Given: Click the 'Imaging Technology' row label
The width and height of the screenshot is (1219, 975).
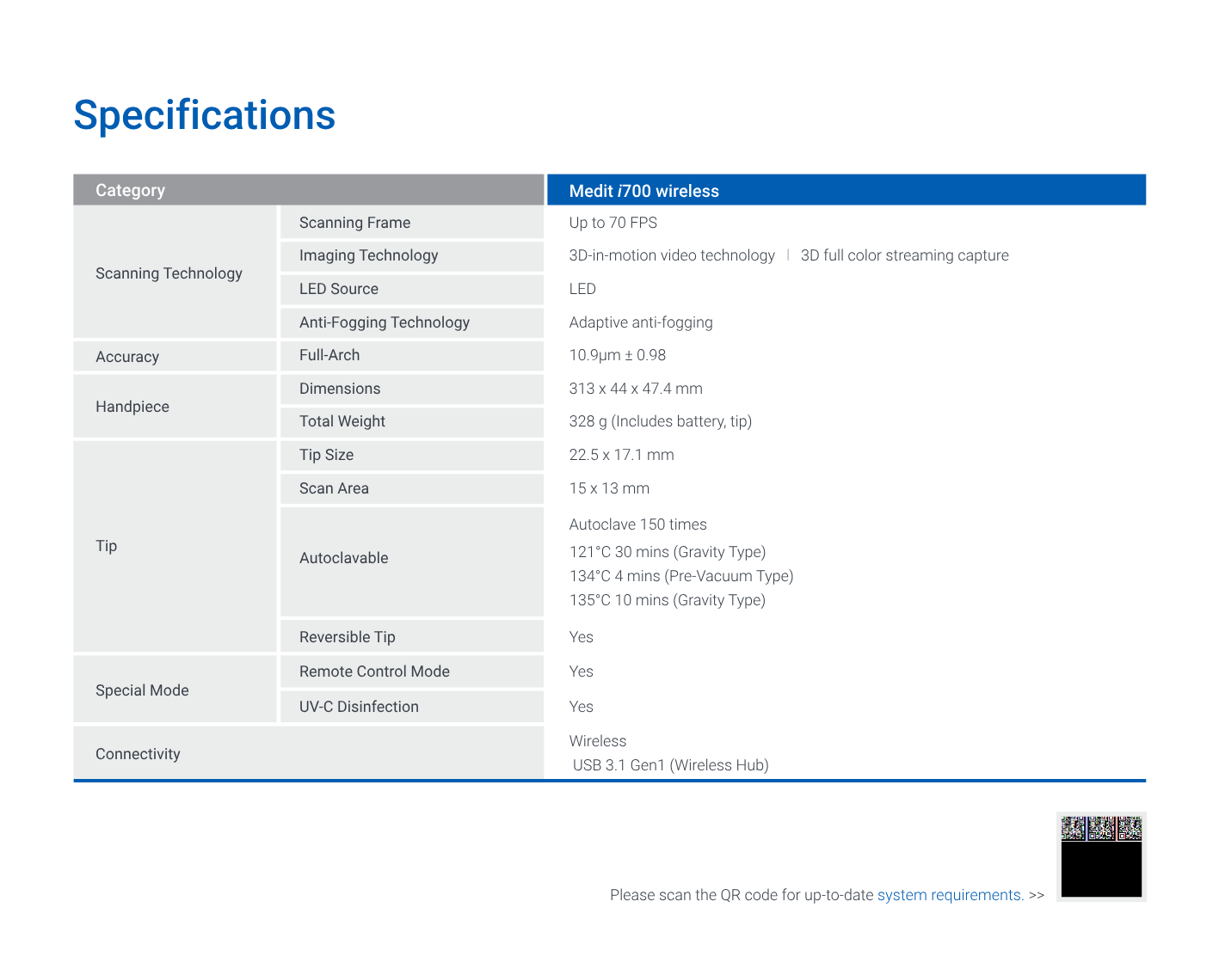Looking at the screenshot, I should [412, 255].
